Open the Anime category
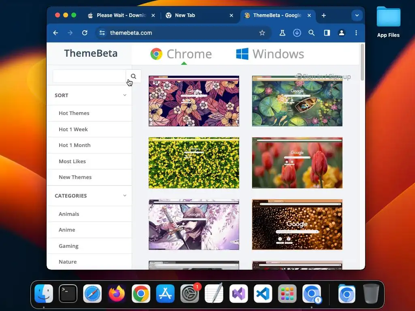The image size is (415, 311). point(67,230)
